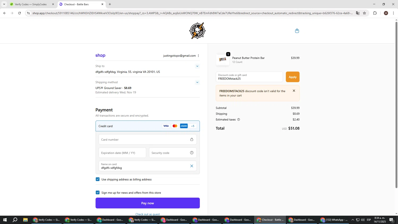
Task: Open the shopping bag cart icon
Action: coord(297,31)
